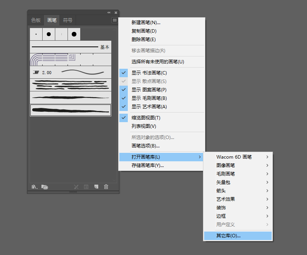The width and height of the screenshot is (307, 255).
Task: Select the 2.00 bristle brush
Action: (71, 72)
